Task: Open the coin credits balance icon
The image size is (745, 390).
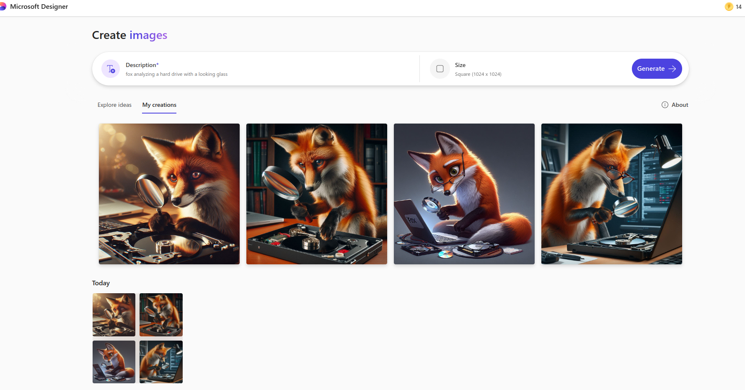Action: [729, 7]
